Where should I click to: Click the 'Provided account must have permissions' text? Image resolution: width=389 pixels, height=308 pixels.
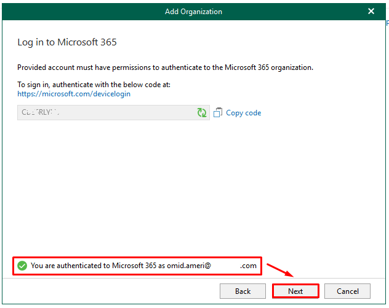pos(165,67)
